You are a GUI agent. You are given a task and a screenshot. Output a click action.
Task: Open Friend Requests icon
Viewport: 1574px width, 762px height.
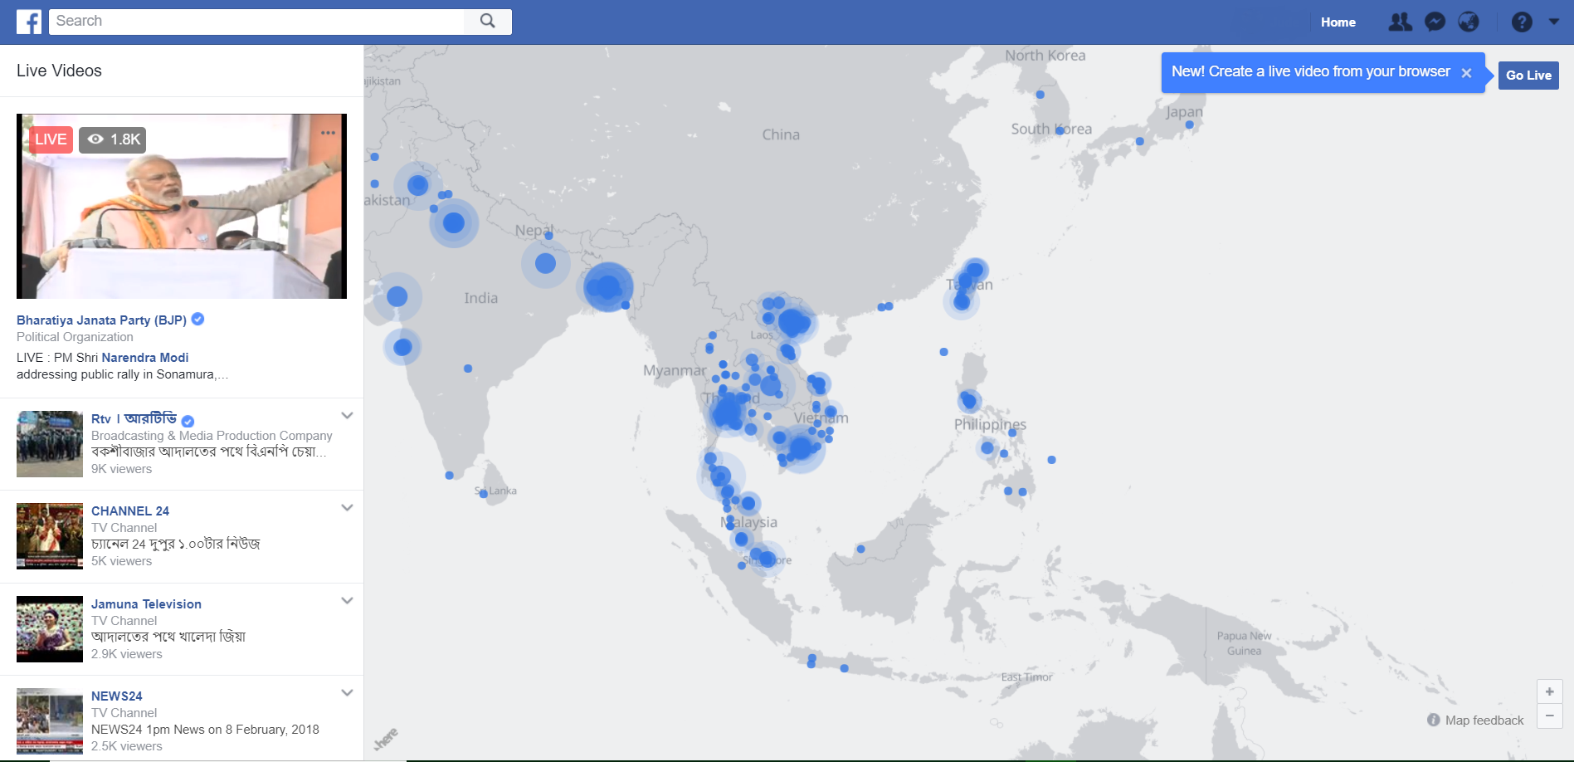tap(1400, 22)
